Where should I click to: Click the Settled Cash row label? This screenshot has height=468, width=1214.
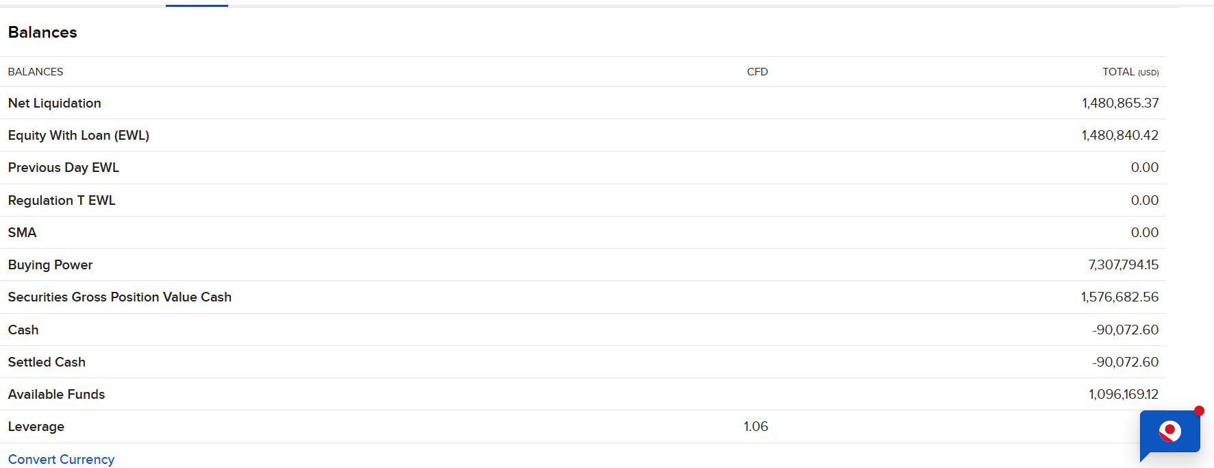47,362
